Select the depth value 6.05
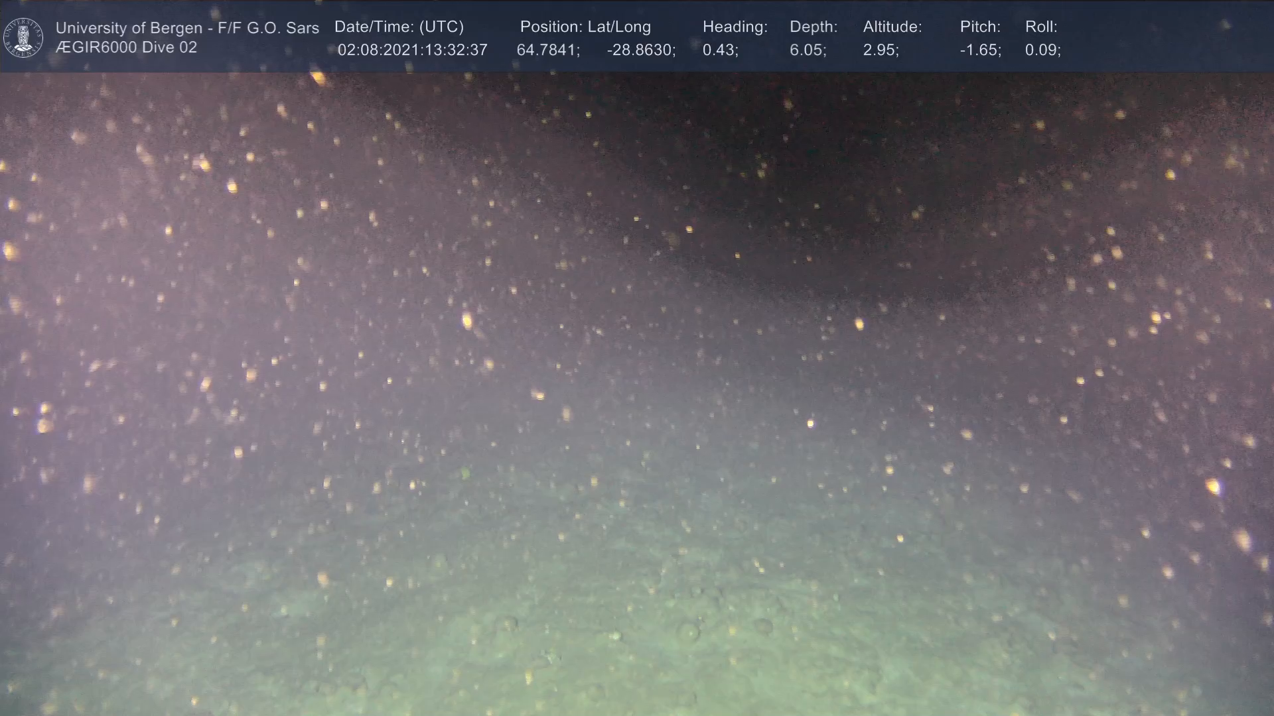This screenshot has width=1274, height=716. click(x=808, y=50)
